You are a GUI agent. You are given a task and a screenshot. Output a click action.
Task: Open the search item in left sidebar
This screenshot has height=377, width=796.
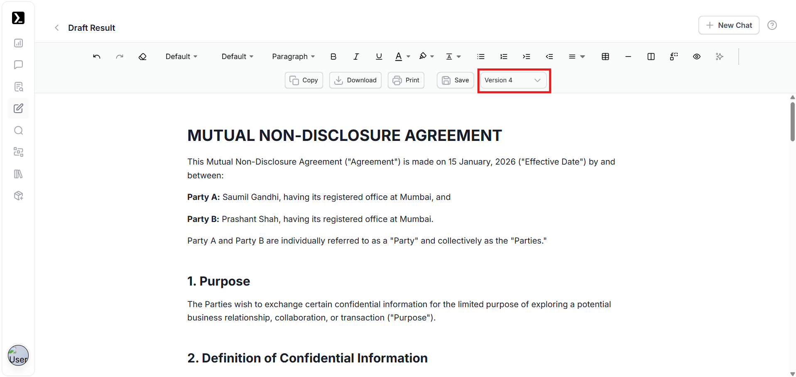18,131
